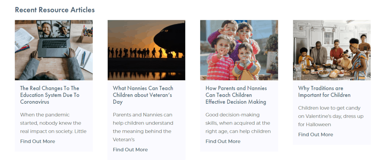The image size is (386, 162).
Task: Click the laptop screen showing two kids
Action: pos(54,30)
